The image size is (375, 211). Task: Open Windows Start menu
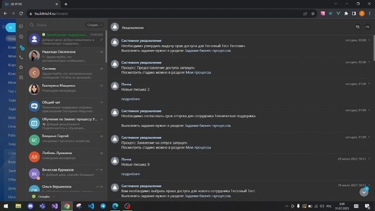click(x=6, y=206)
